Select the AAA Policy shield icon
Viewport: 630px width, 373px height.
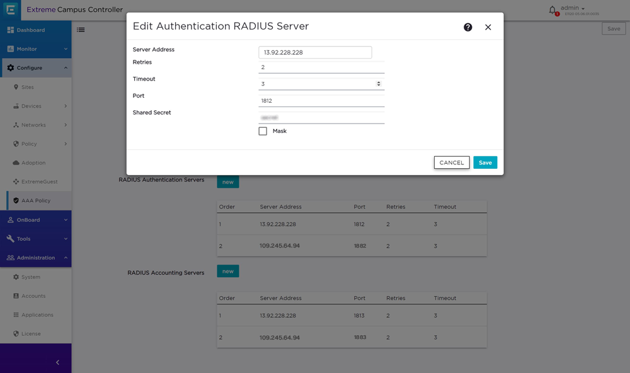16,200
